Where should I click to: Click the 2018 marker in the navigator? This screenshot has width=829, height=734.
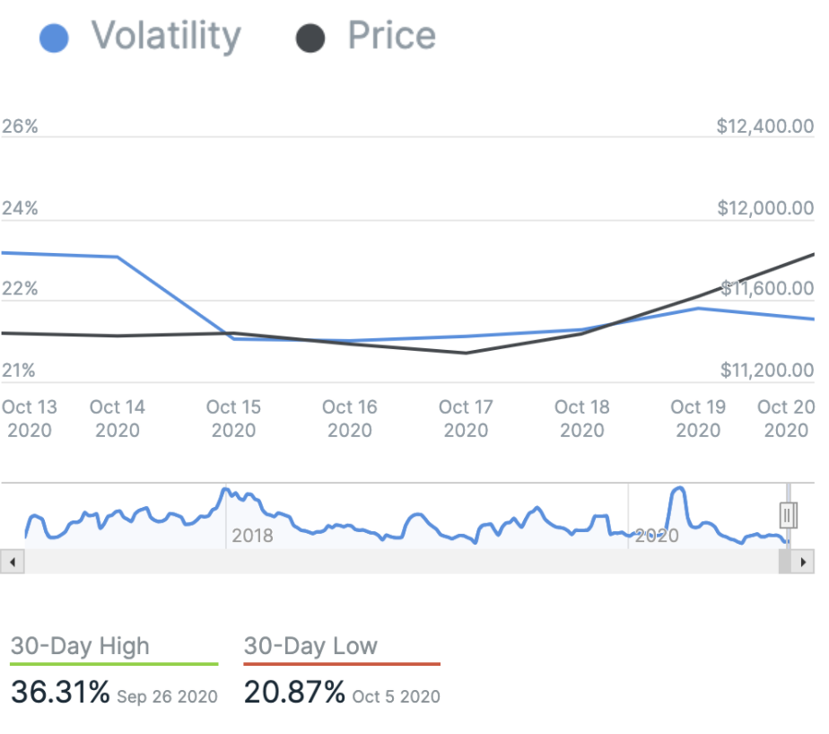tap(252, 537)
